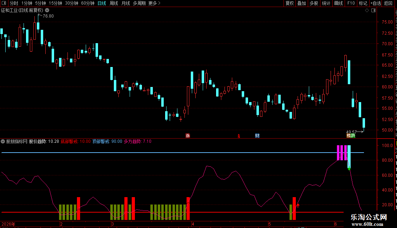Click the month 4 timeline marker
The width and height of the screenshot is (397, 228).
point(193,224)
